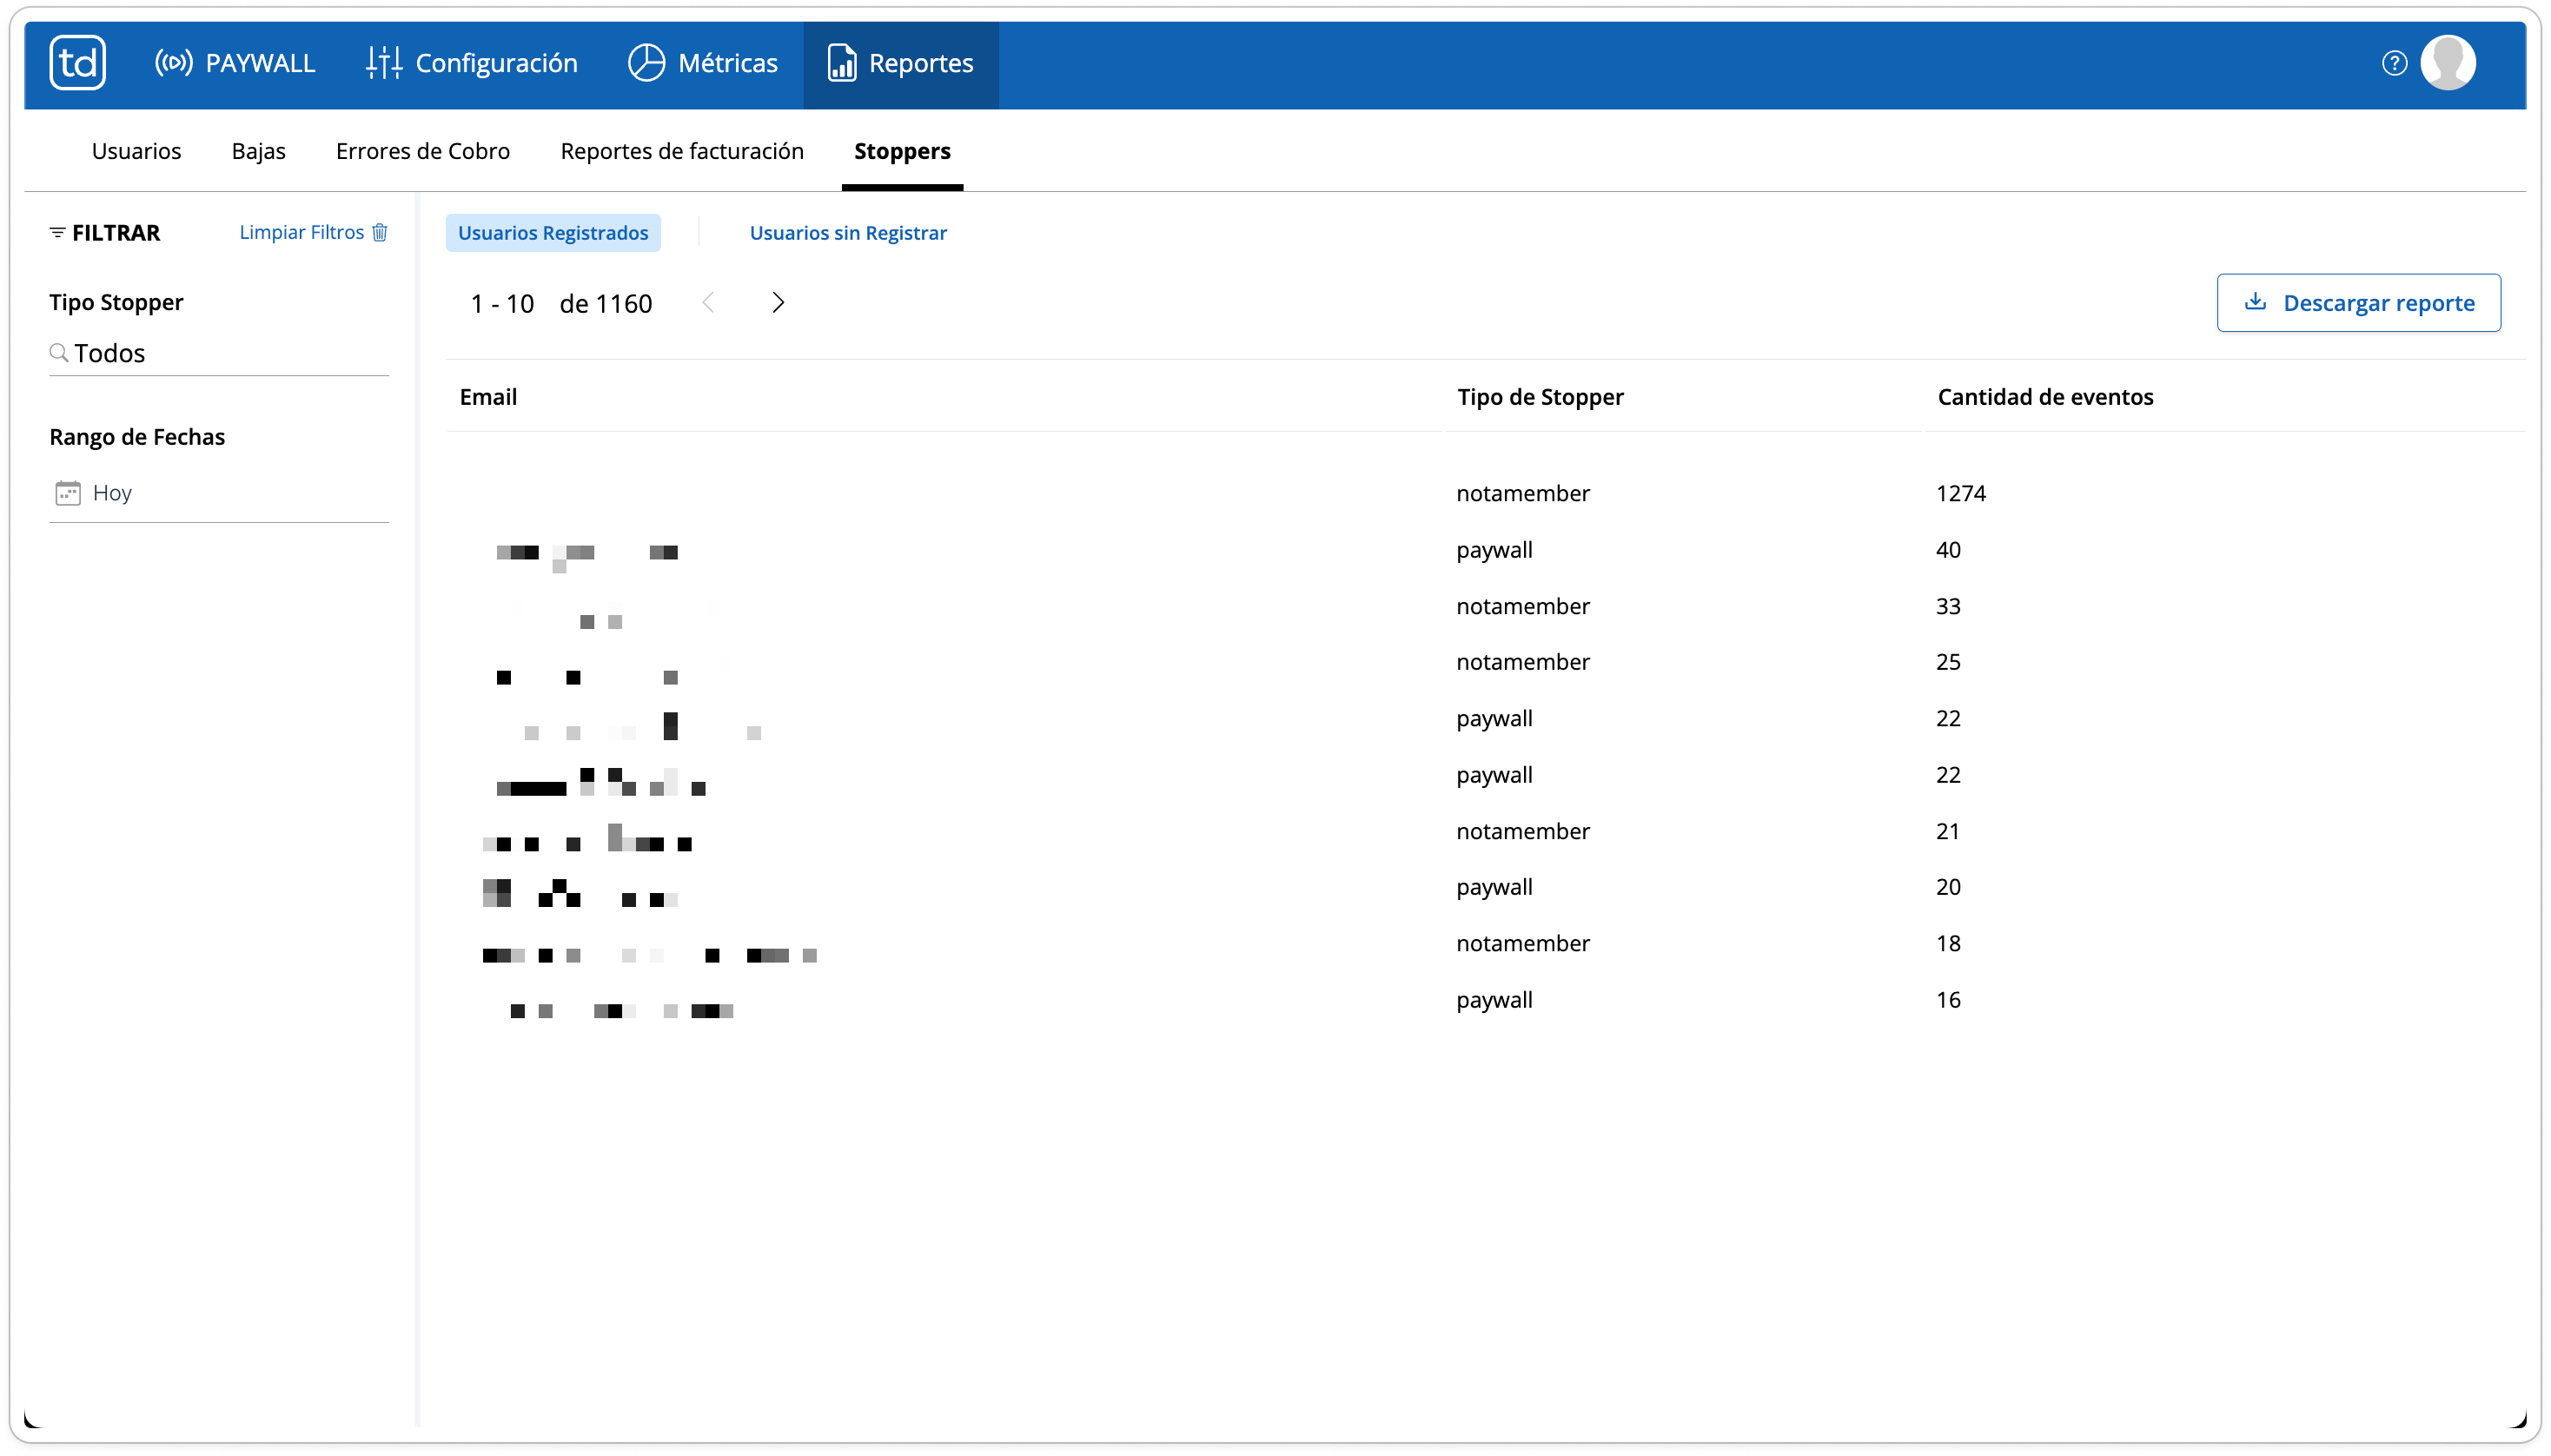Click the Limpiar Filtros link
2551x1456 pixels.
pyautogui.click(x=302, y=232)
